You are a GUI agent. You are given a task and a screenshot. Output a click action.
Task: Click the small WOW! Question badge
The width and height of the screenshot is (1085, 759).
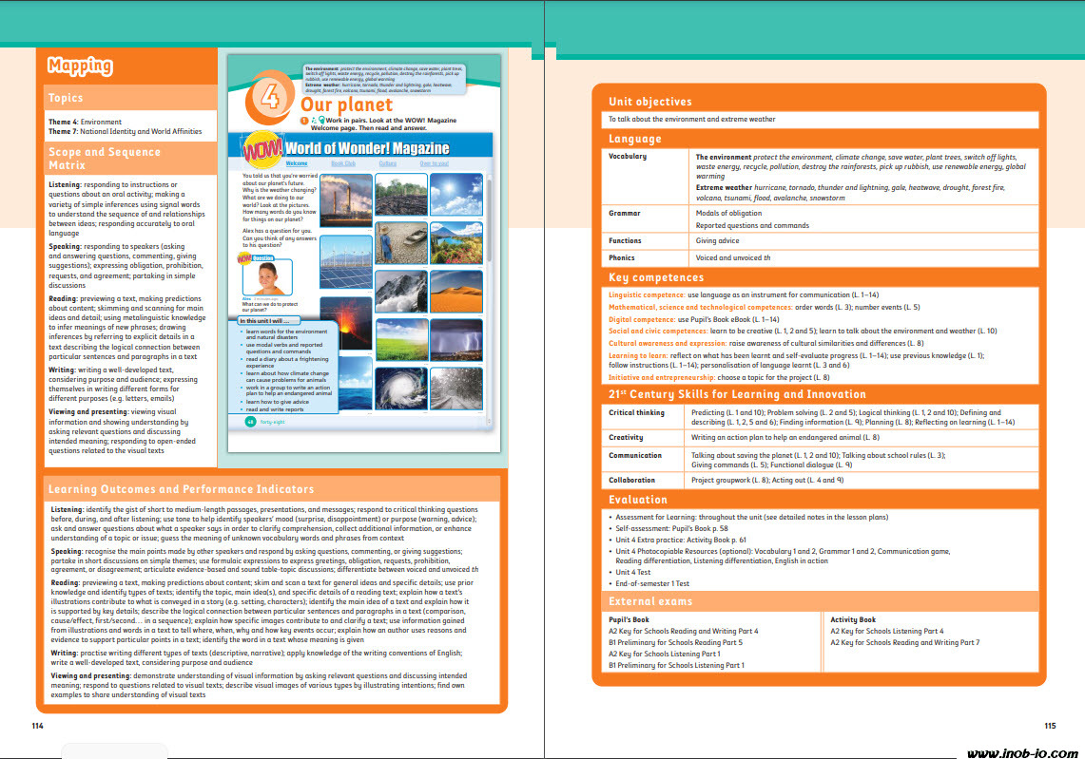[243, 257]
